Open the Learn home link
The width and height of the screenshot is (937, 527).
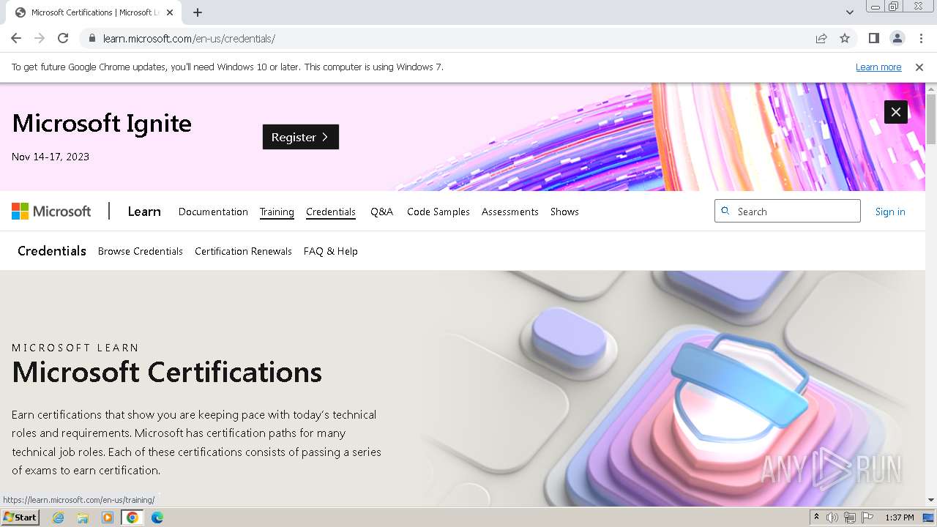click(x=144, y=212)
